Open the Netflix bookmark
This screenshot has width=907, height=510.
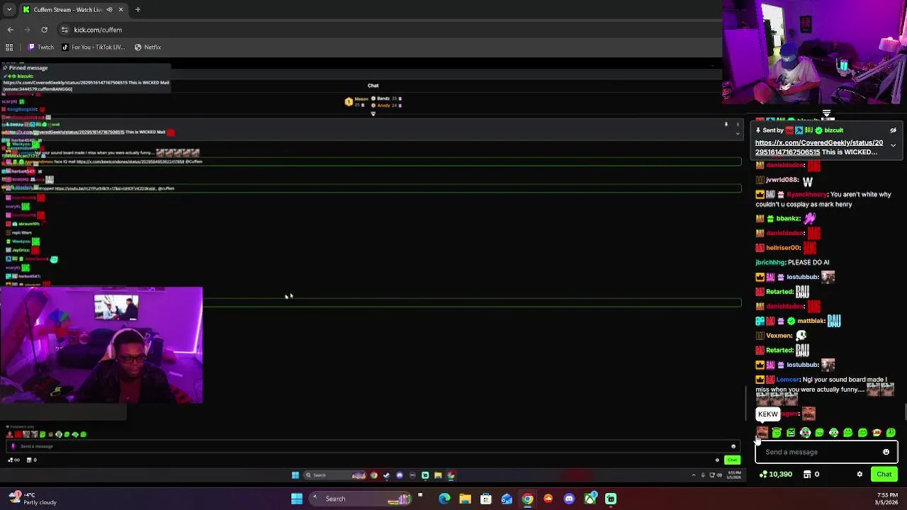pos(148,47)
